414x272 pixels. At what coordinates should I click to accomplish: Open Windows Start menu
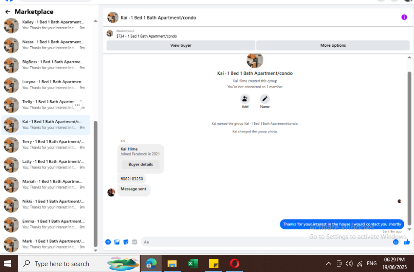(8, 264)
